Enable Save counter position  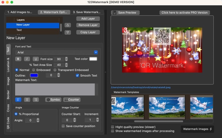[63, 126]
